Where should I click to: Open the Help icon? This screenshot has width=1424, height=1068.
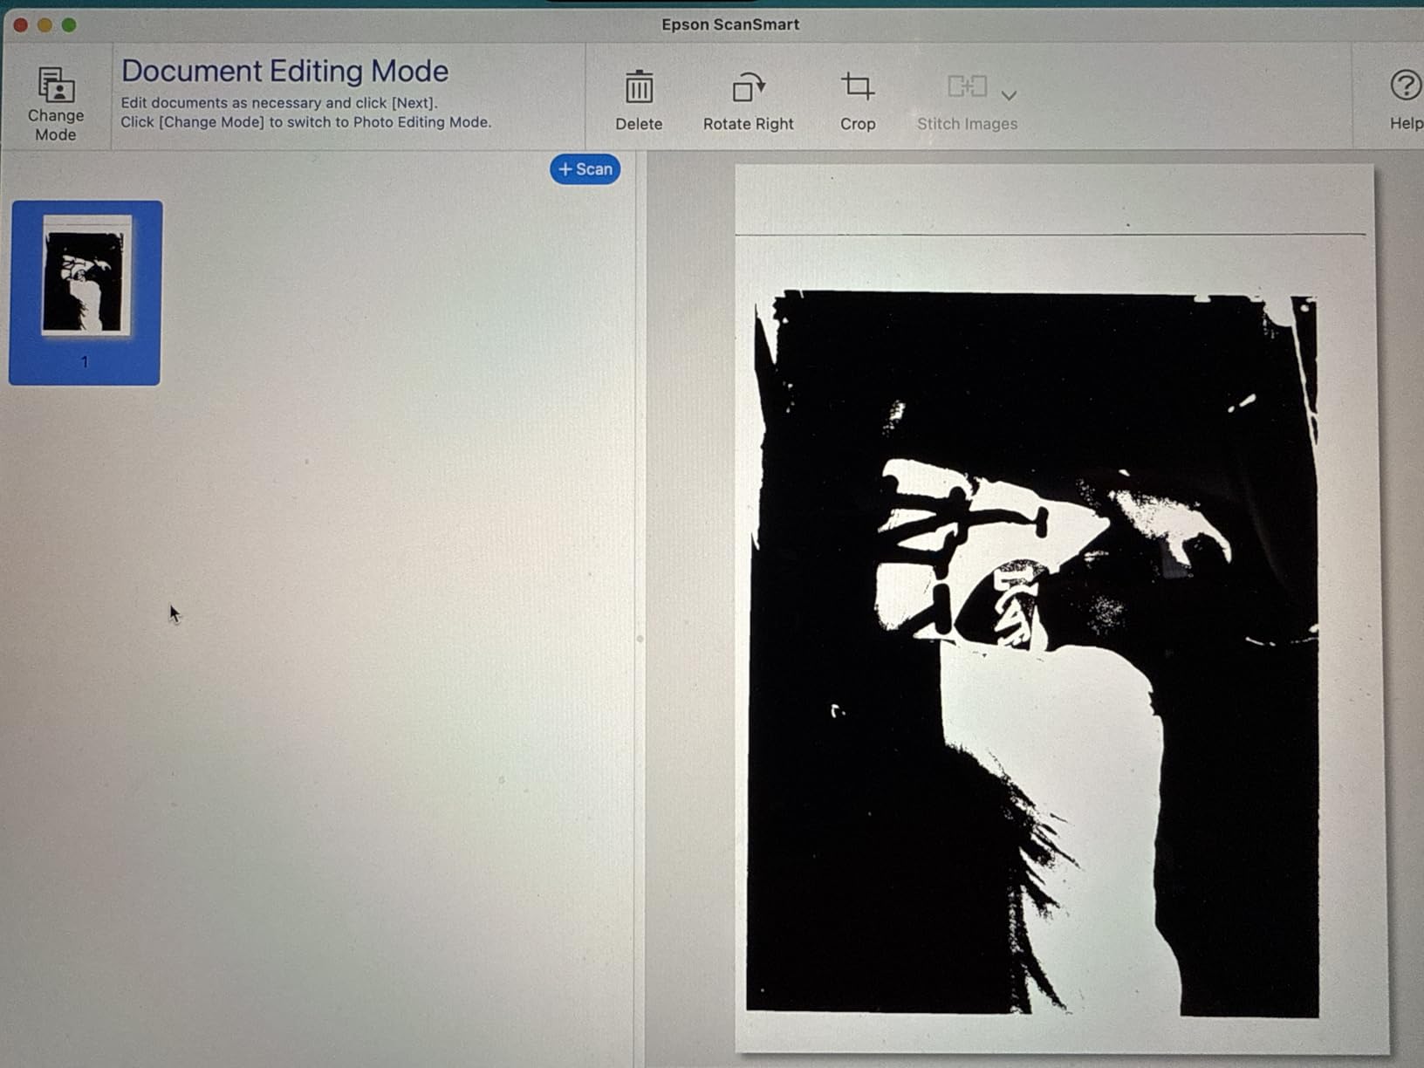tap(1405, 86)
